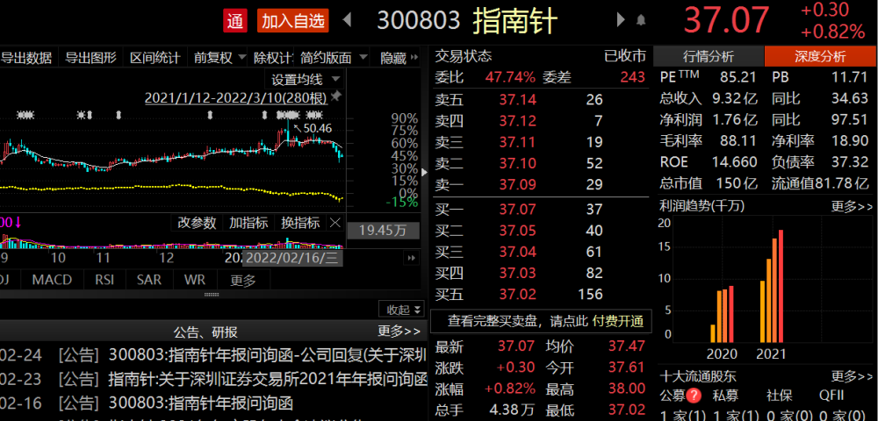Click 卖三 price 37.11

click(518, 142)
